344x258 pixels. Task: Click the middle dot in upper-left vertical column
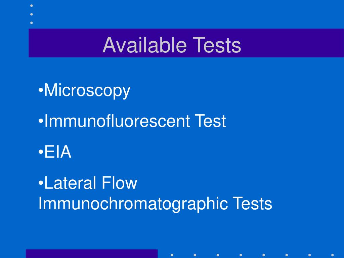pyautogui.click(x=32, y=14)
